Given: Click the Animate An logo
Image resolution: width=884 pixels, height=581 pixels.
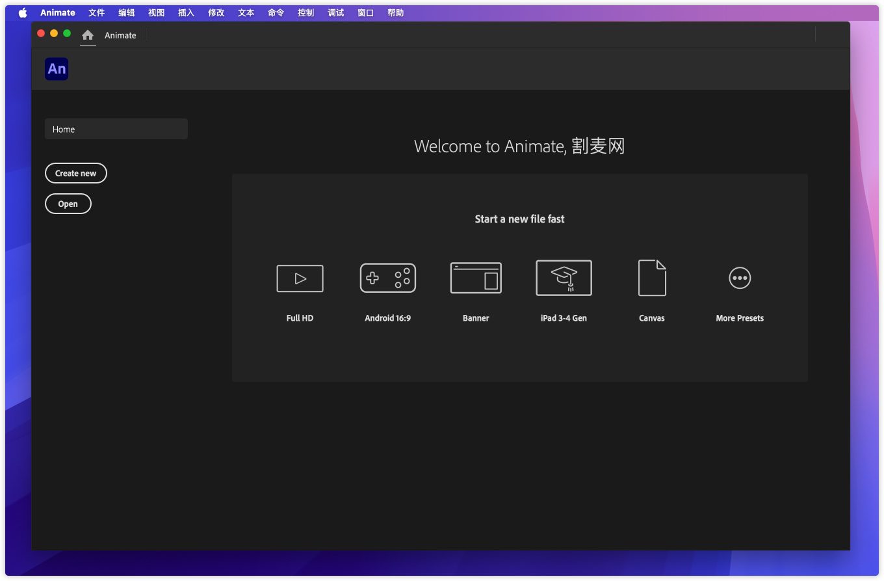Looking at the screenshot, I should (57, 69).
